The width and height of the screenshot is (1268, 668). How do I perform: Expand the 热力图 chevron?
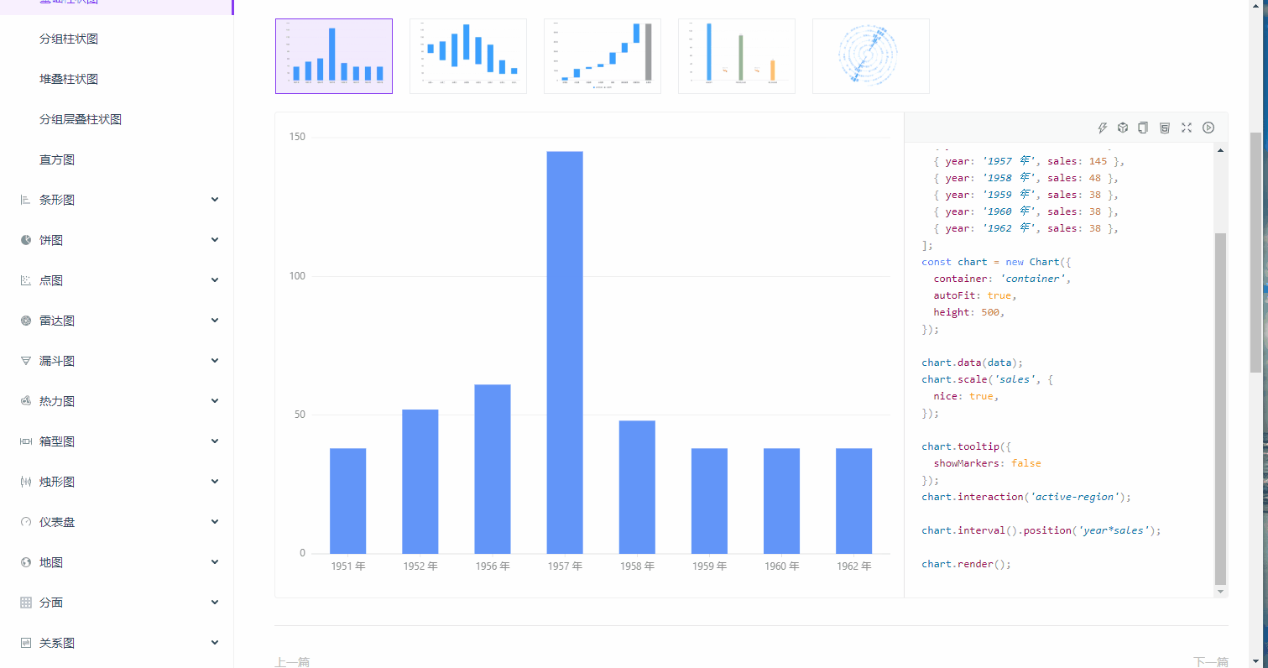[x=215, y=401]
